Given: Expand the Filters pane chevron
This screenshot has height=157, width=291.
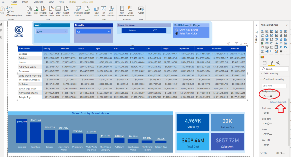Looking at the screenshot, I should (x=256, y=25).
